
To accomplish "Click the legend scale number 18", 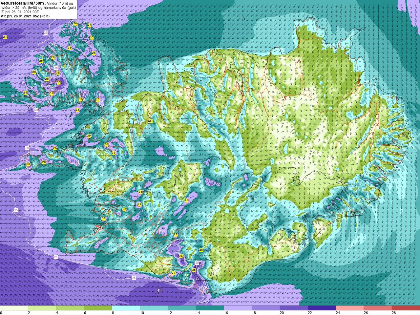I will click(x=254, y=313).
